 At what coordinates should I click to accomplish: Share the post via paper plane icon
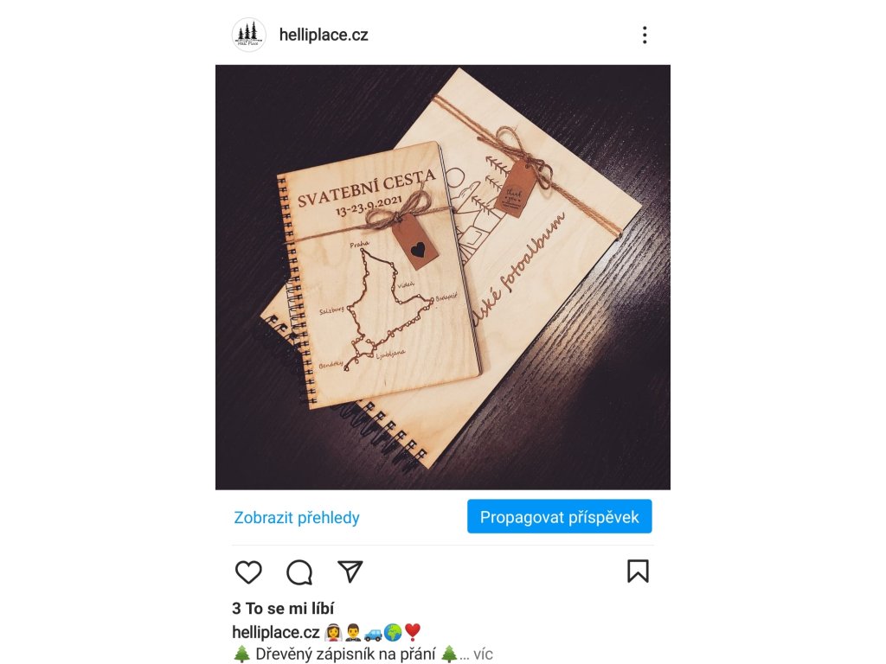[x=350, y=571]
